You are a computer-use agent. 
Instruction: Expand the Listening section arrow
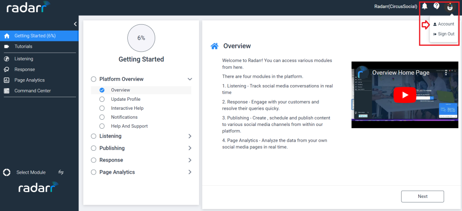click(x=190, y=136)
